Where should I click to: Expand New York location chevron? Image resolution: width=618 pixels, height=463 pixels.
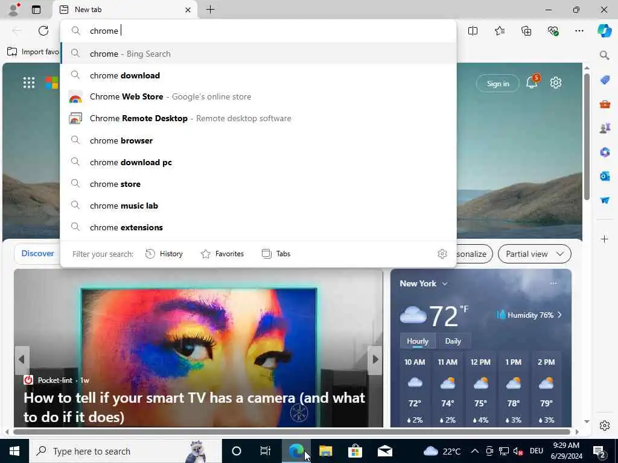point(445,283)
